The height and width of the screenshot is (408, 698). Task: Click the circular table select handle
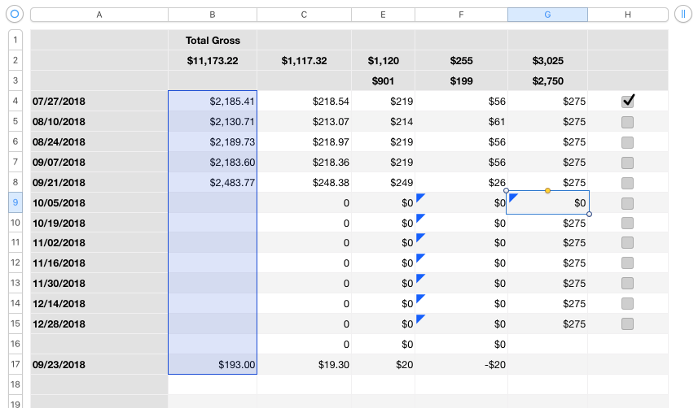[14, 15]
